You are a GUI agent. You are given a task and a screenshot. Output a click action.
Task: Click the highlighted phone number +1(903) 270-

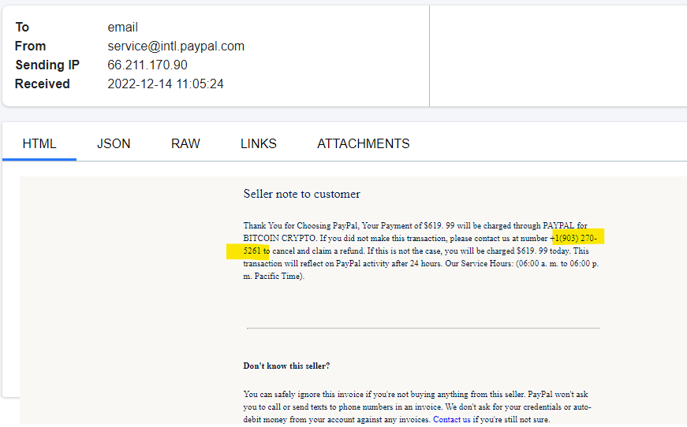(x=573, y=239)
